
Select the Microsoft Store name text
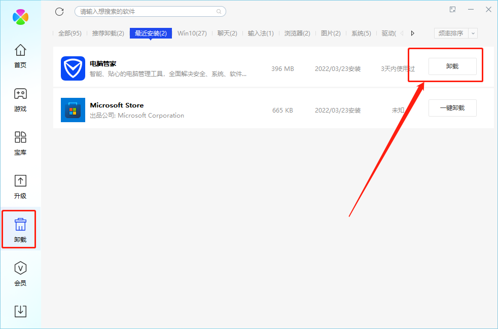[117, 105]
